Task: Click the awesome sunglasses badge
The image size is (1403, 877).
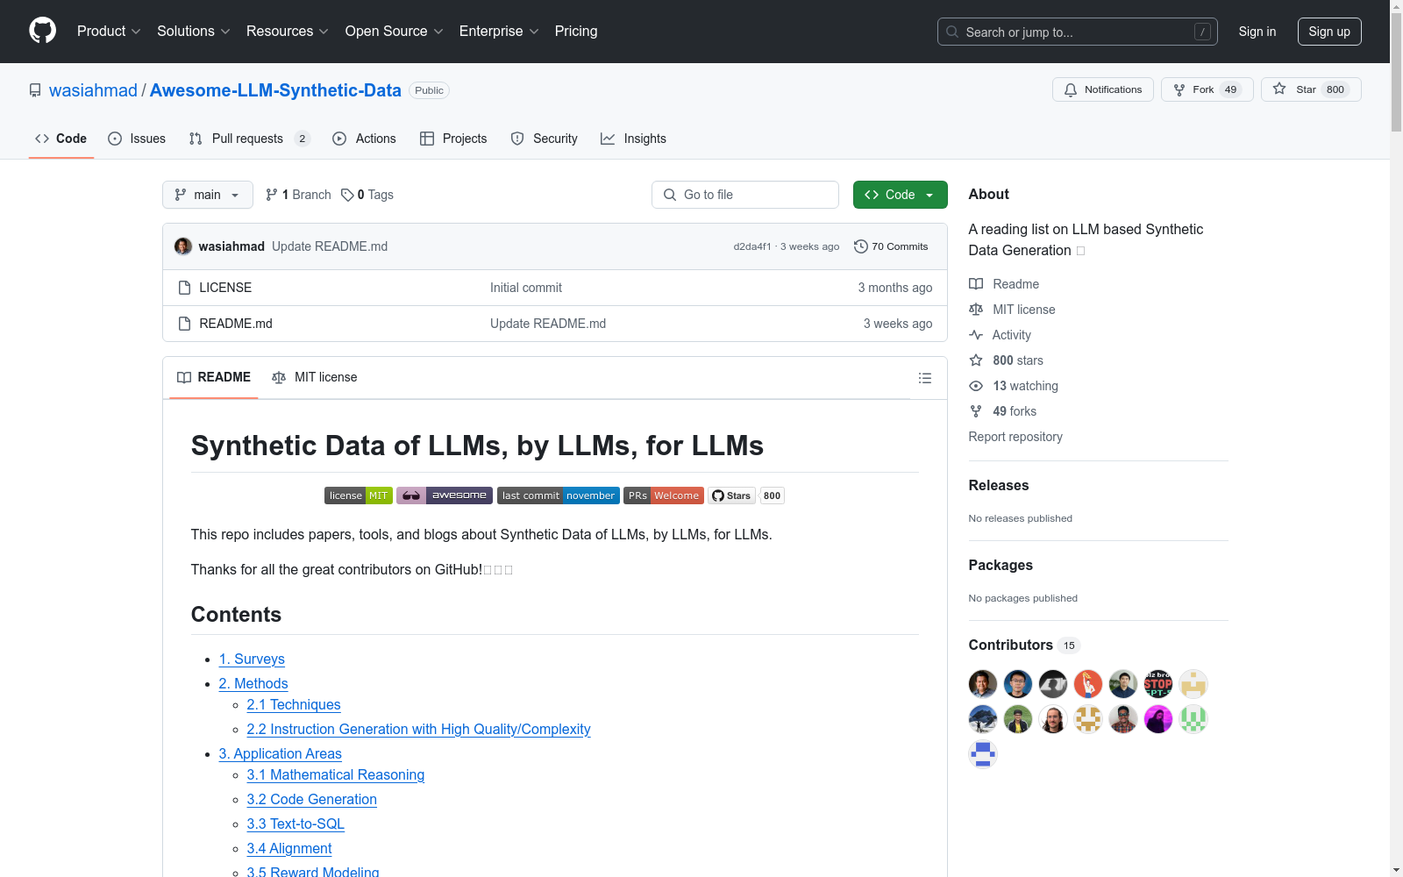Action: (445, 496)
